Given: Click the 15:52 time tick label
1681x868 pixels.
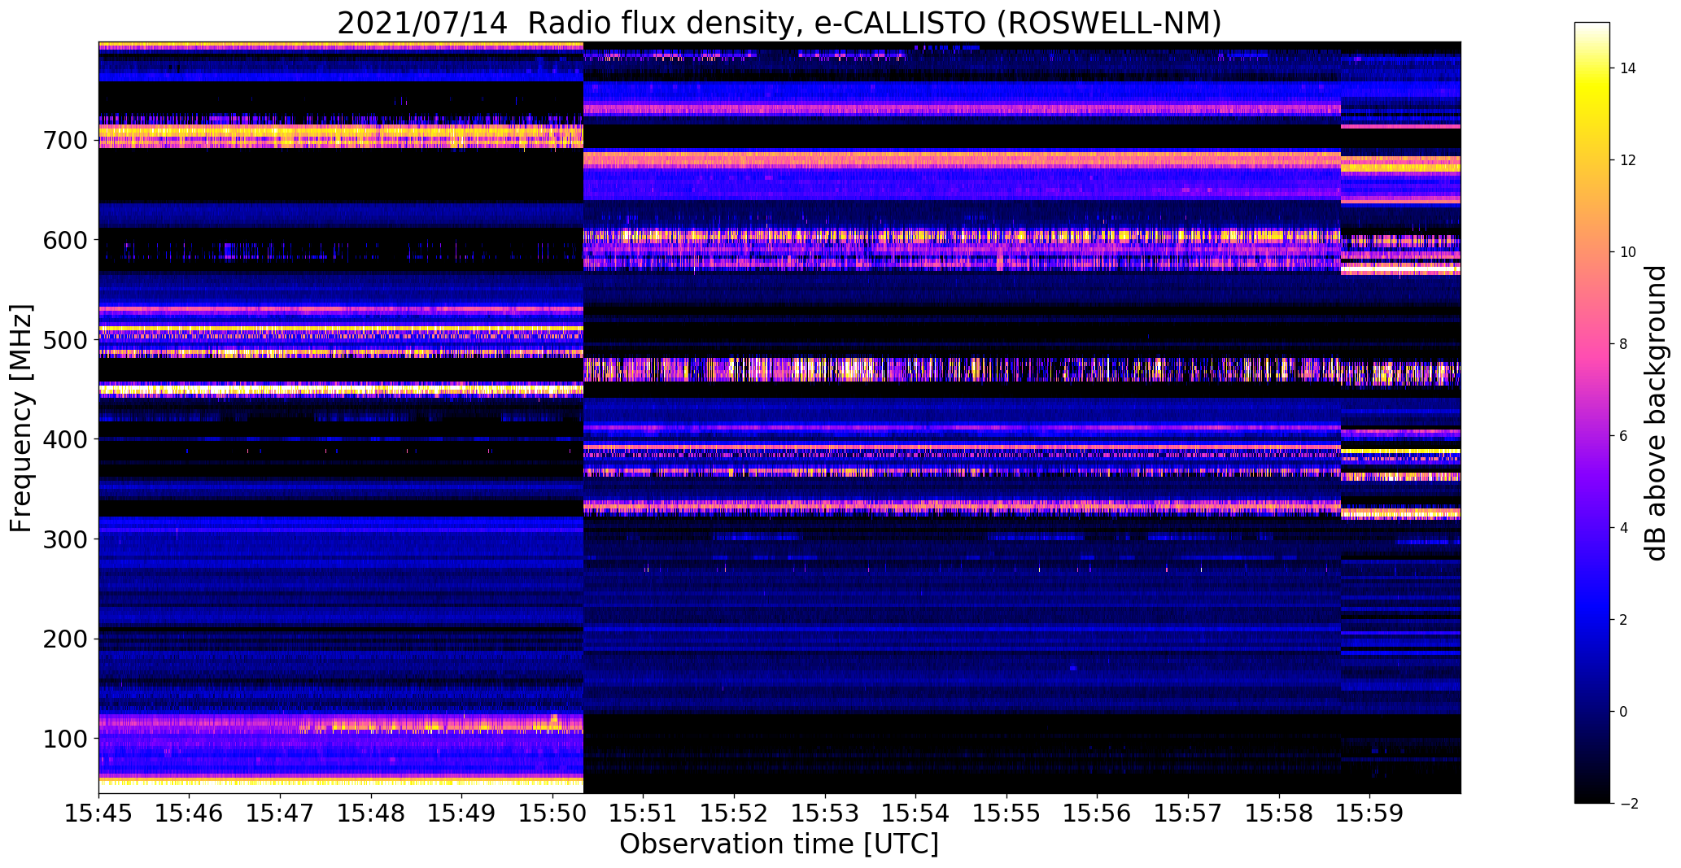Looking at the screenshot, I should click(x=735, y=813).
